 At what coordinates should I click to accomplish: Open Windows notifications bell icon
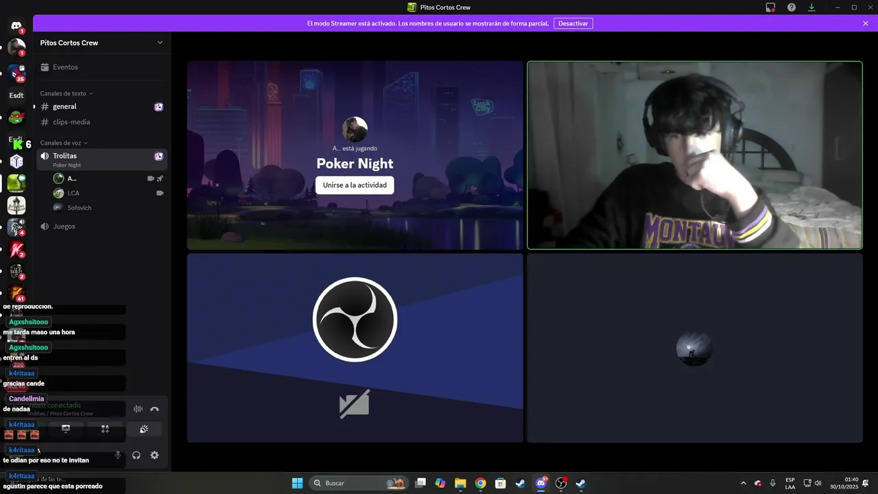click(866, 483)
